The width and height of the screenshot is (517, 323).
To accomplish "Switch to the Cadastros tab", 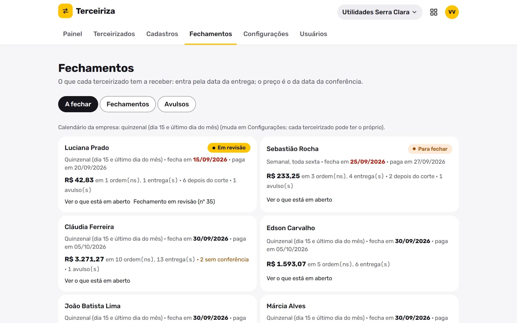I will click(162, 34).
